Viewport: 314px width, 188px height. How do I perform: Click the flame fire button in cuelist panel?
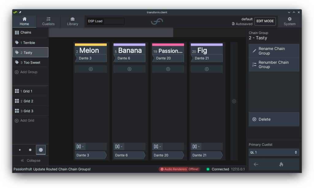[x=281, y=164]
